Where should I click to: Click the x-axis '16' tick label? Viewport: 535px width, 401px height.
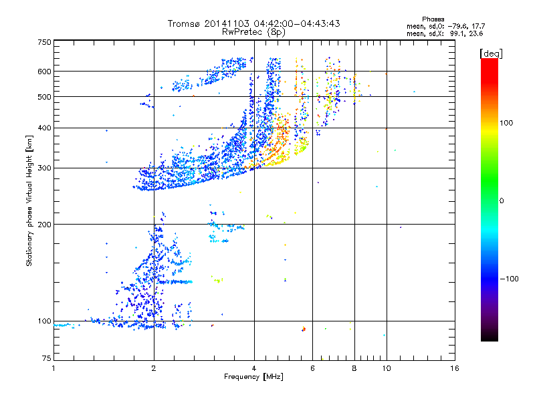click(x=455, y=368)
